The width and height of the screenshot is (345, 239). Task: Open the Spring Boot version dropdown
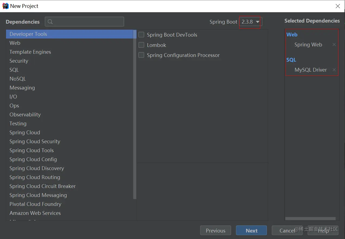click(x=251, y=22)
